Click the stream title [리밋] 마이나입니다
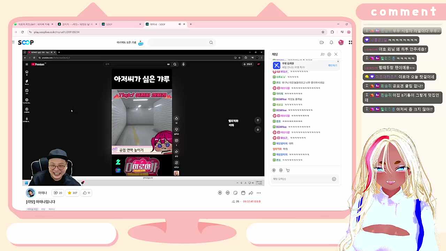This screenshot has width=446, height=251. 41,202
